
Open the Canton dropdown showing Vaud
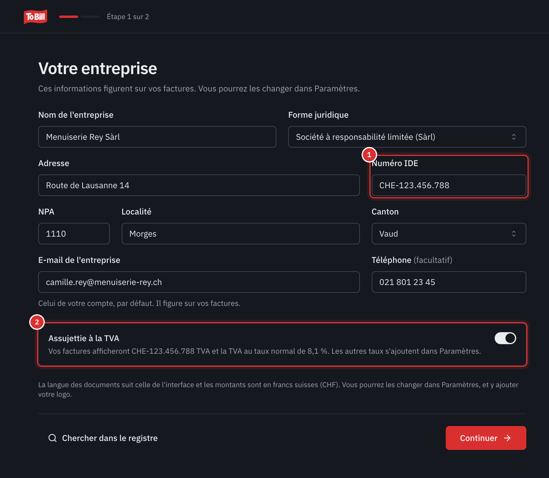449,234
